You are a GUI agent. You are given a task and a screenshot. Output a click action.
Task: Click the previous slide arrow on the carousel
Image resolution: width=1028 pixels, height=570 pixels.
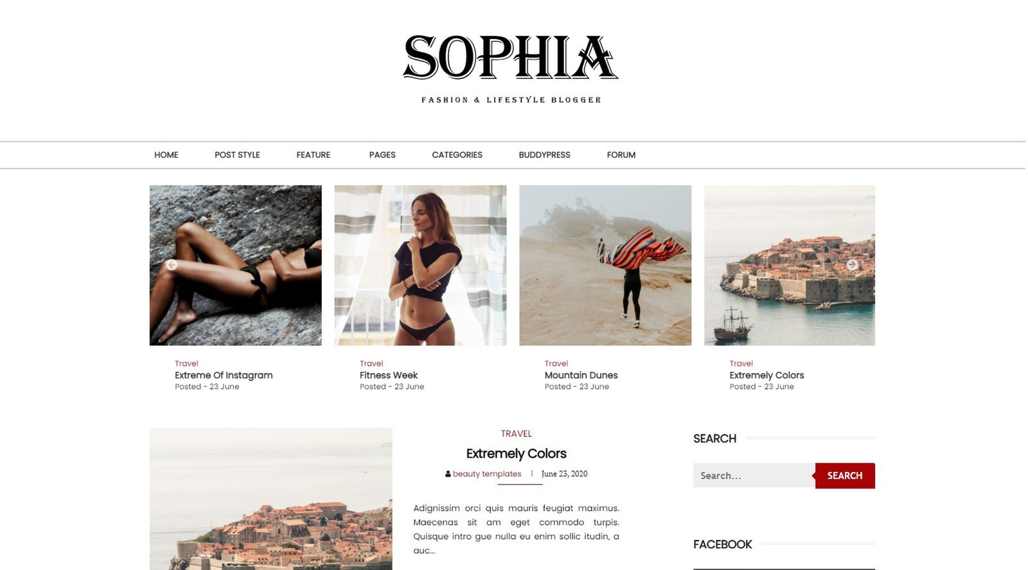[x=172, y=265]
